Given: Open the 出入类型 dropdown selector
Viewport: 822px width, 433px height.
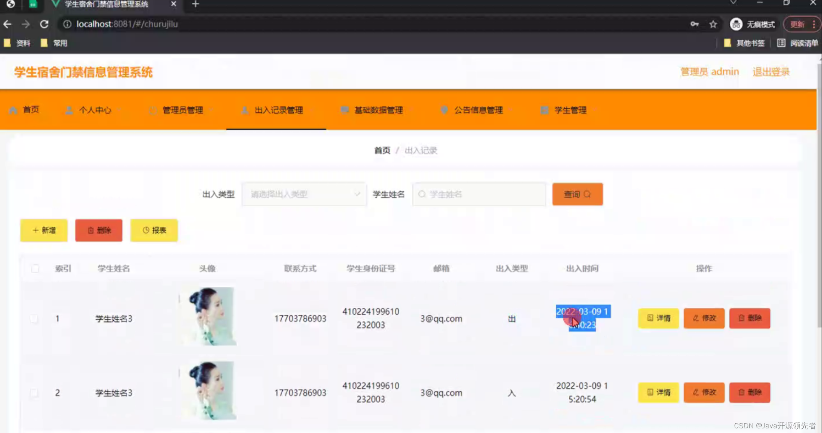Looking at the screenshot, I should point(304,194).
